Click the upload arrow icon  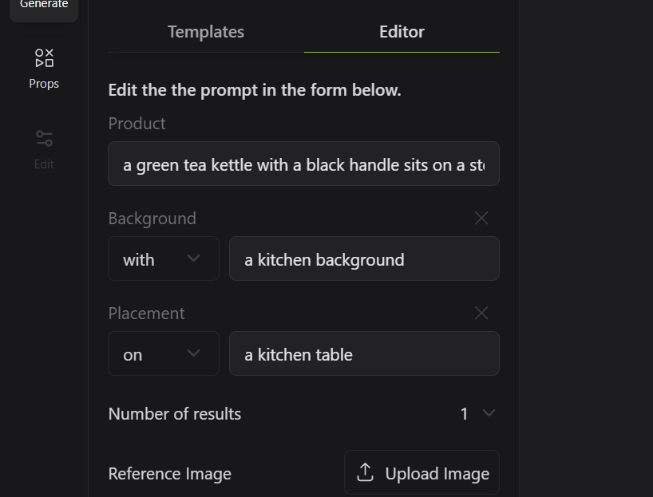(x=365, y=472)
